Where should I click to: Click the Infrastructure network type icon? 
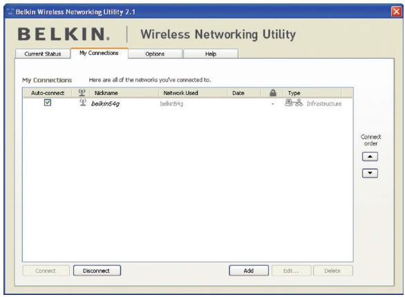tap(294, 103)
